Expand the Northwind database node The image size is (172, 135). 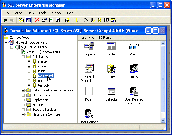tap(29, 76)
